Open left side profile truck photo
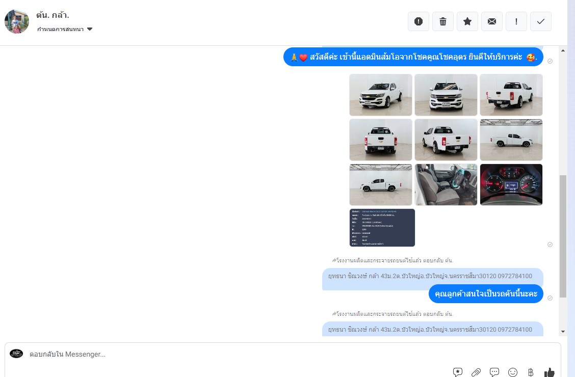575x377 pixels. point(381,184)
